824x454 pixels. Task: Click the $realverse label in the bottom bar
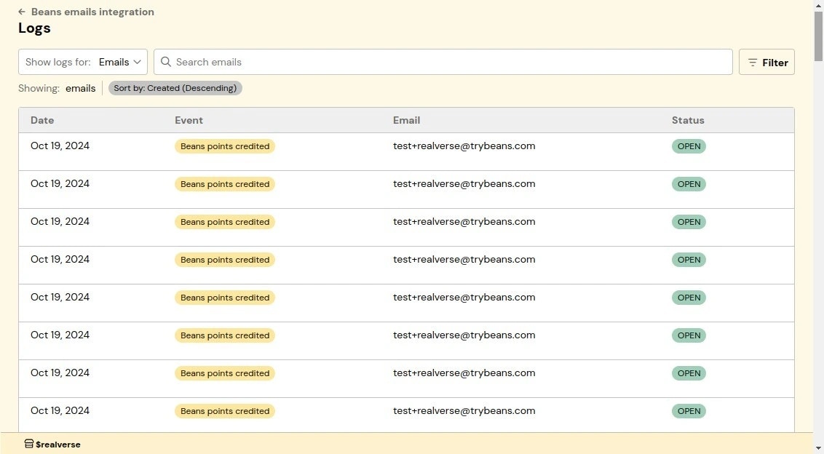point(58,444)
